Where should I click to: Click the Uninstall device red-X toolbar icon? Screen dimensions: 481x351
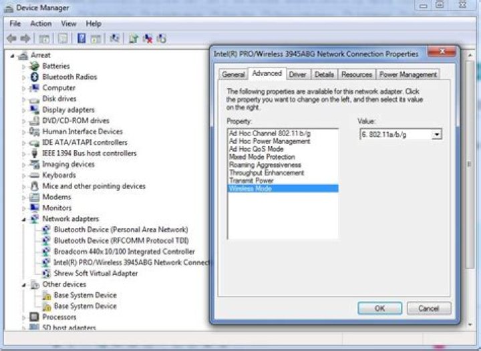[148, 39]
